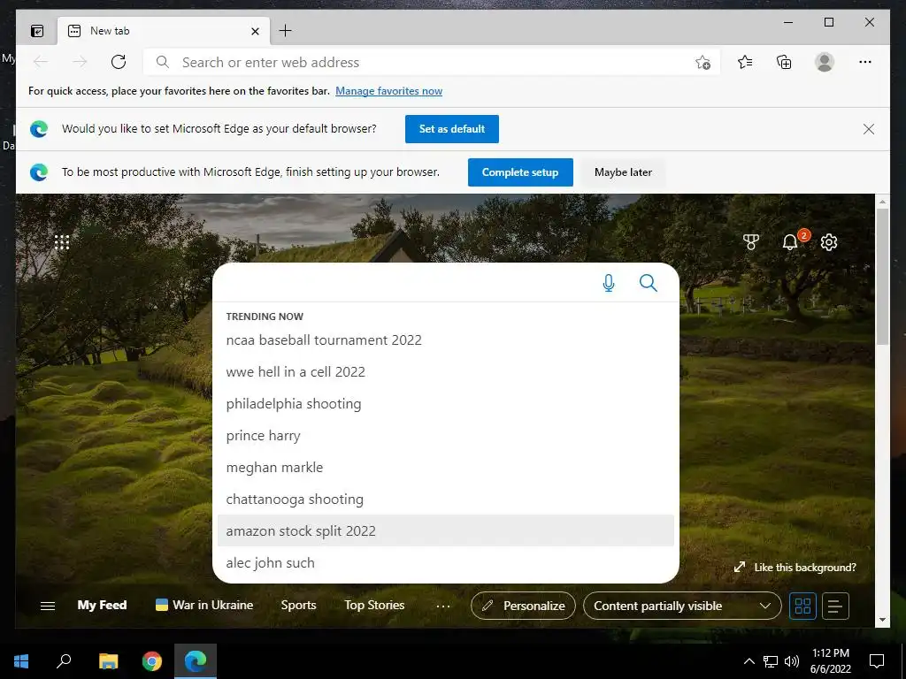Image resolution: width=906 pixels, height=679 pixels.
Task: Open the user profile avatar
Action: [x=825, y=62]
